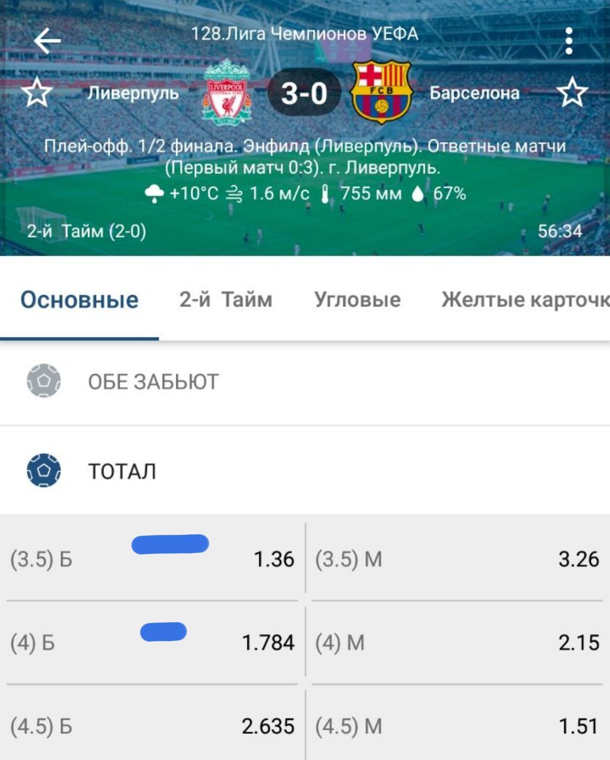The height and width of the screenshot is (760, 610).
Task: Collapse the ТОТАЛ section
Action: pyautogui.click(x=122, y=471)
